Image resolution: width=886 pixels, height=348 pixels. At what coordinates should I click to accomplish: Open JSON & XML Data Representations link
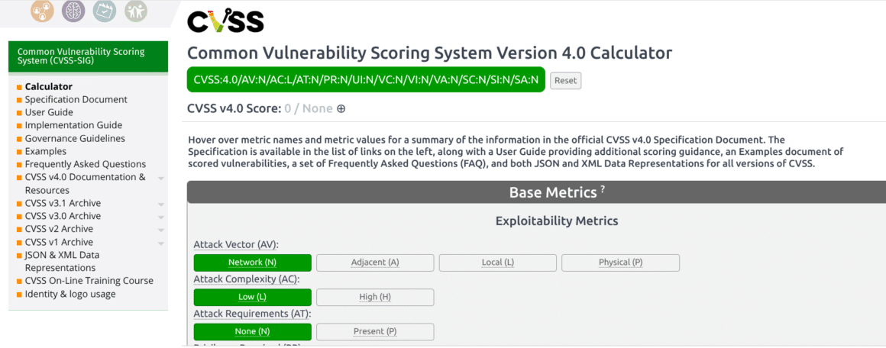coord(62,261)
